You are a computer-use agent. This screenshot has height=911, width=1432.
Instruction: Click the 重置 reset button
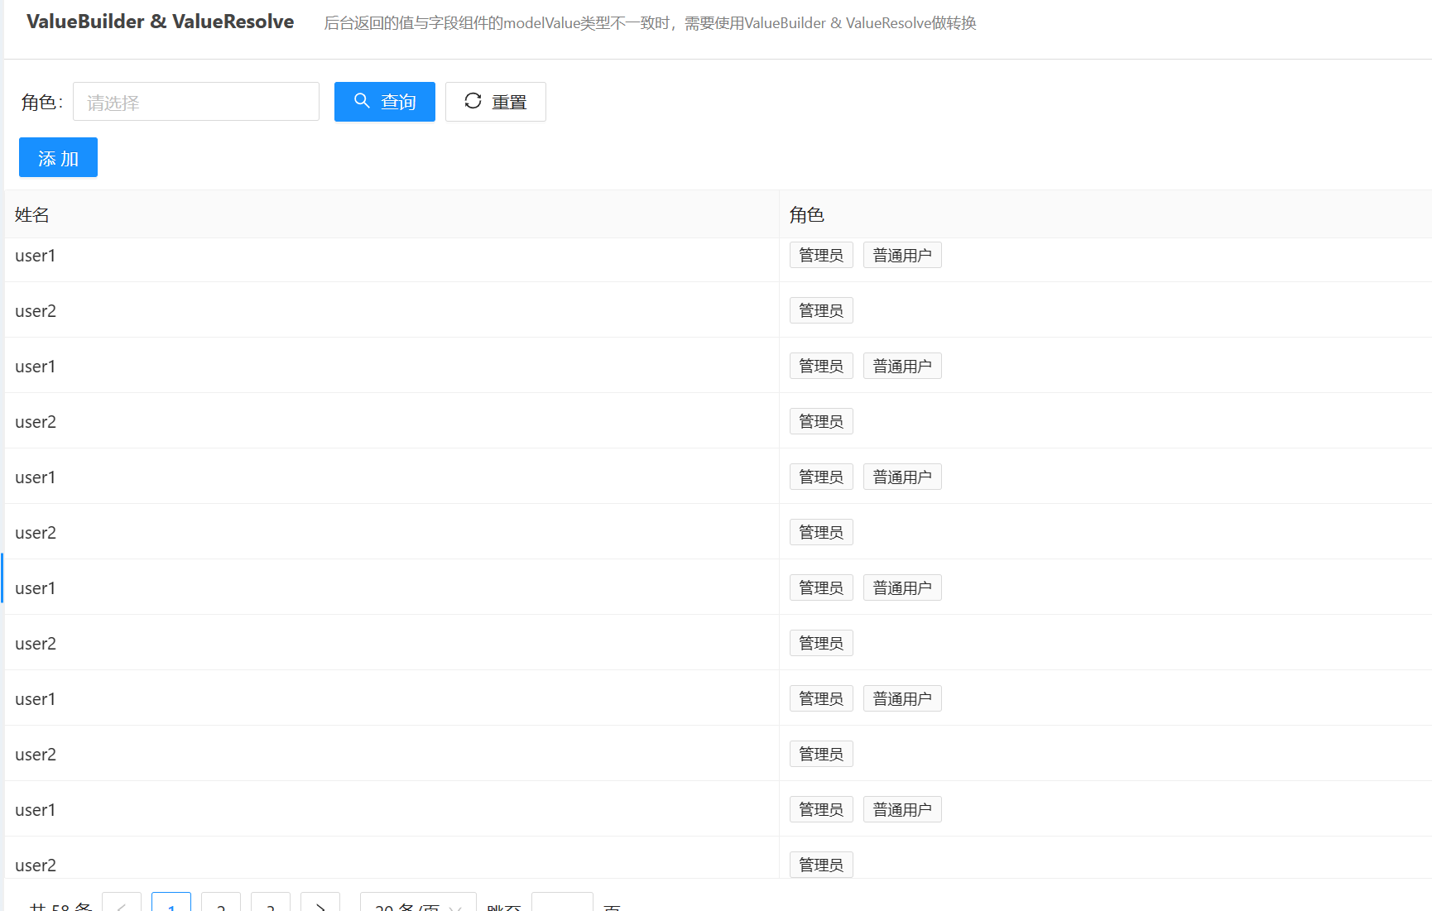pos(495,101)
